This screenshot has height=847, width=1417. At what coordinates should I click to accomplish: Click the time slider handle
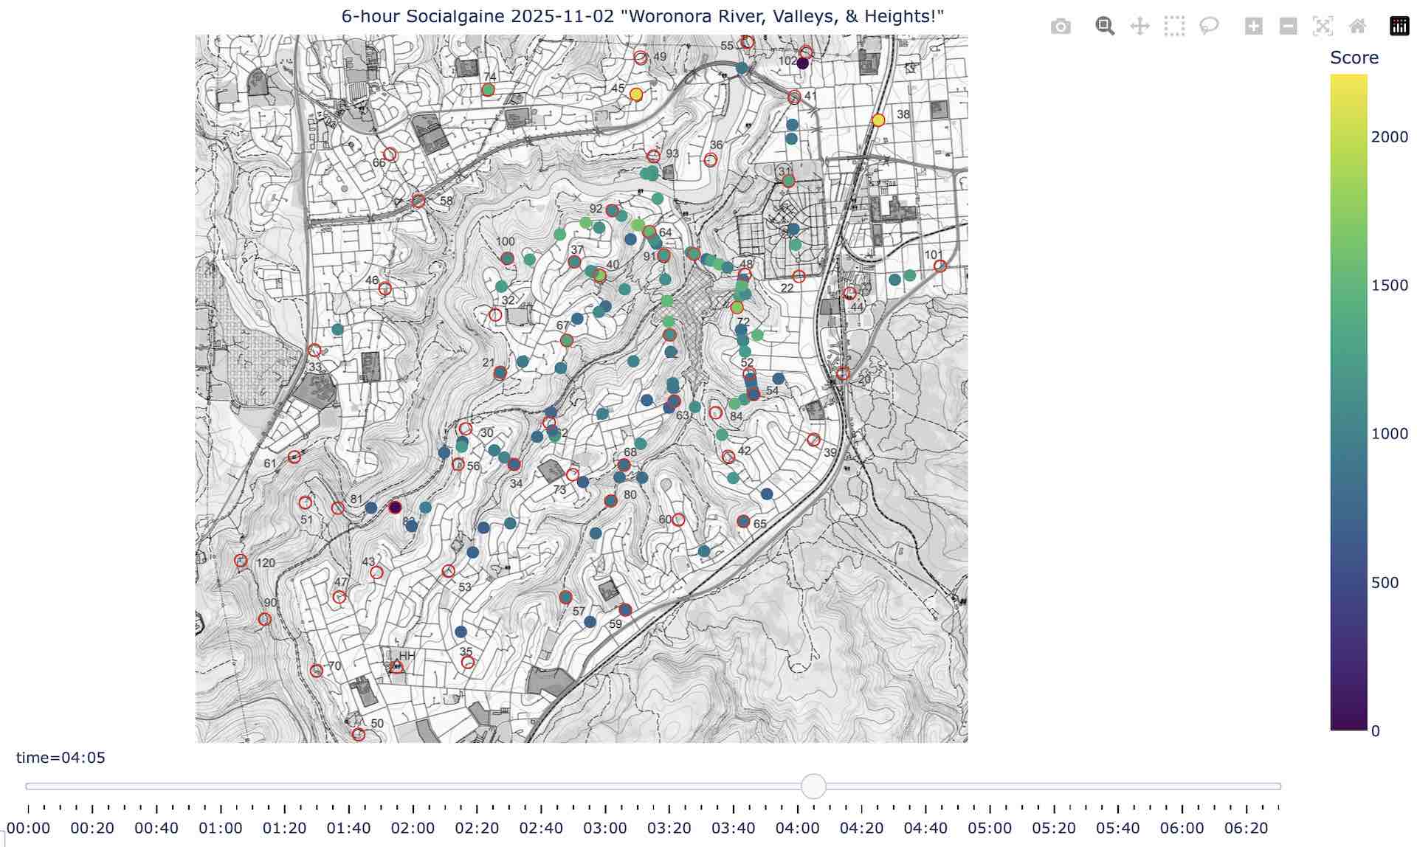coord(813,786)
